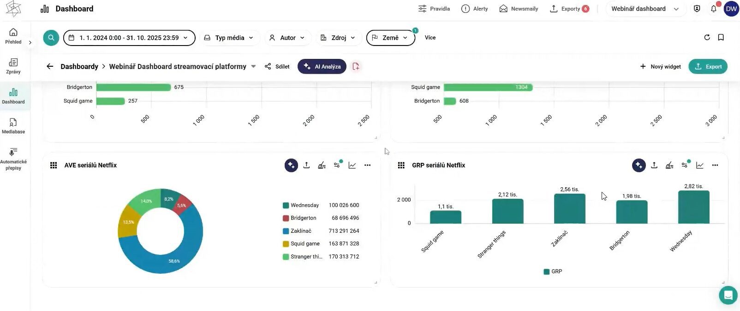This screenshot has height=311, width=740.
Task: Open the chat support bubble
Action: pyautogui.click(x=728, y=295)
